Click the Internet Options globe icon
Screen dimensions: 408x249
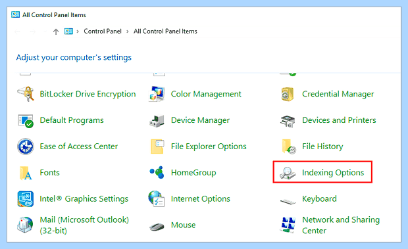click(157, 199)
